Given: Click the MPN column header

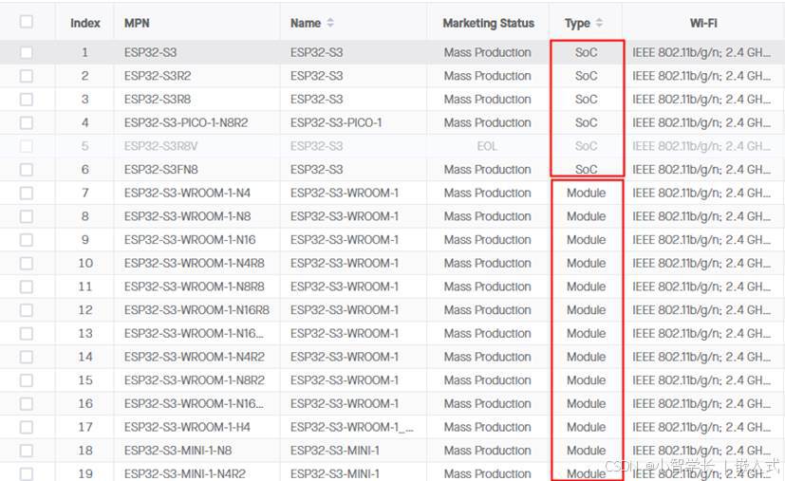Looking at the screenshot, I should (137, 23).
